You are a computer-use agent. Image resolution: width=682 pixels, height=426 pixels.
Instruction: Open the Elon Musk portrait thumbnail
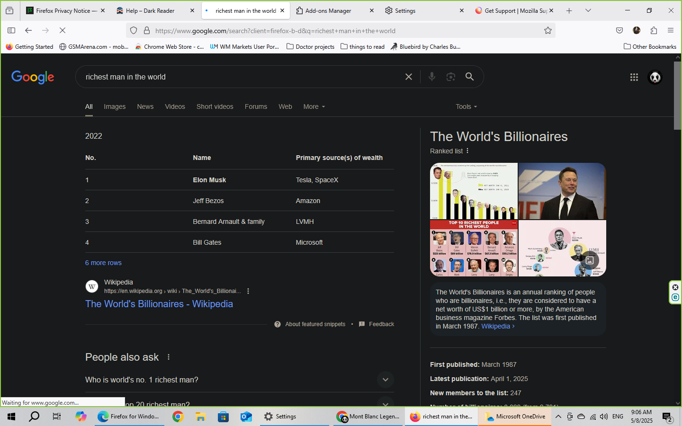click(562, 191)
